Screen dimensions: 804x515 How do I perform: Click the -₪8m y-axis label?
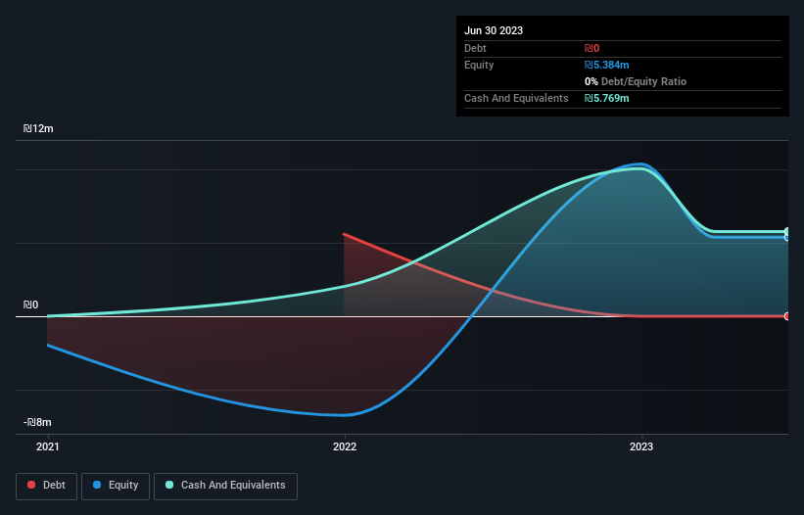(37, 422)
